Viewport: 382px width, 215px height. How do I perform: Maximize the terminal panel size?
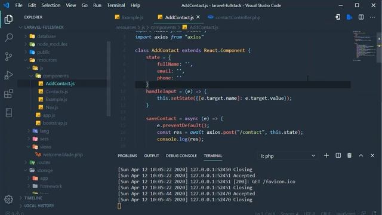361,155
